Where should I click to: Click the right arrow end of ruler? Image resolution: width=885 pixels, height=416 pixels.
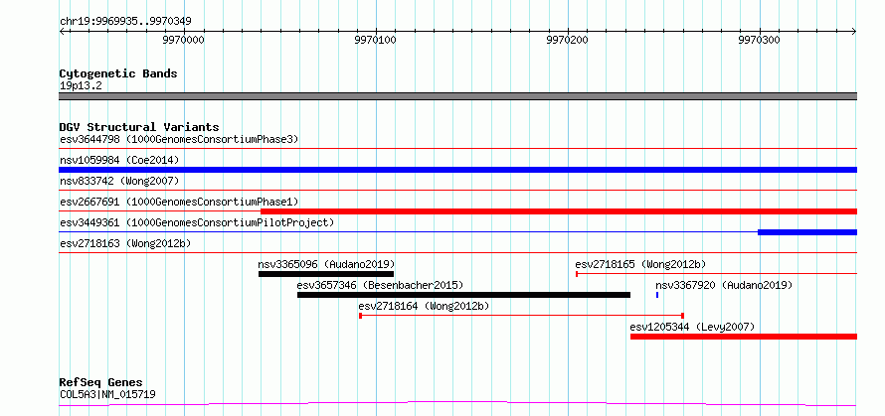[x=854, y=32]
